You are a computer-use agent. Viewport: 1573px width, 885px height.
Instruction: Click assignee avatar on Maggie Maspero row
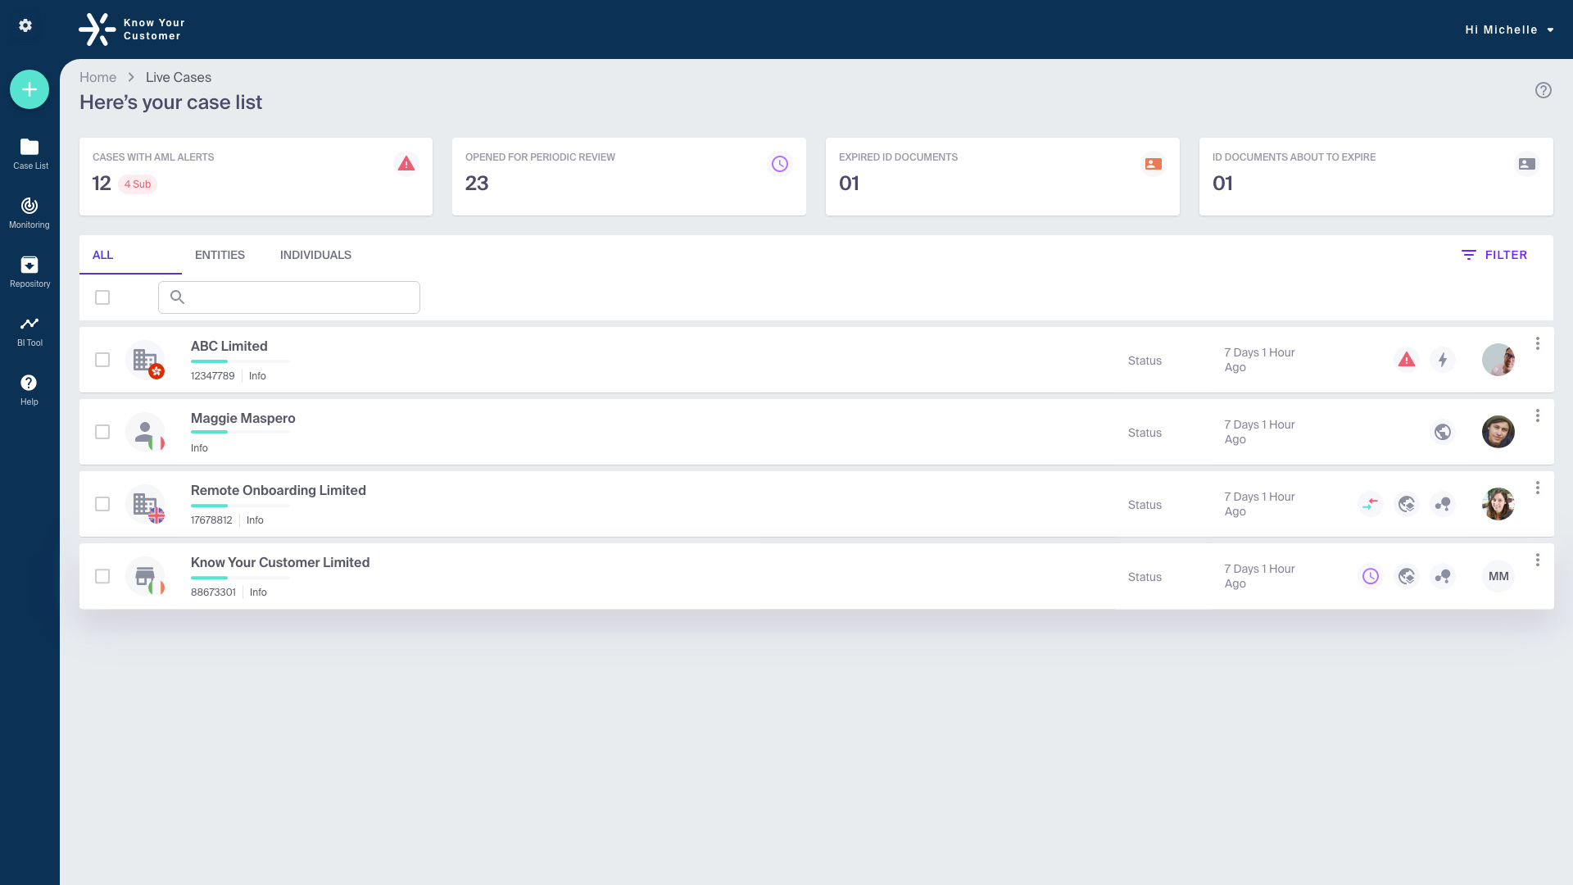tap(1498, 432)
